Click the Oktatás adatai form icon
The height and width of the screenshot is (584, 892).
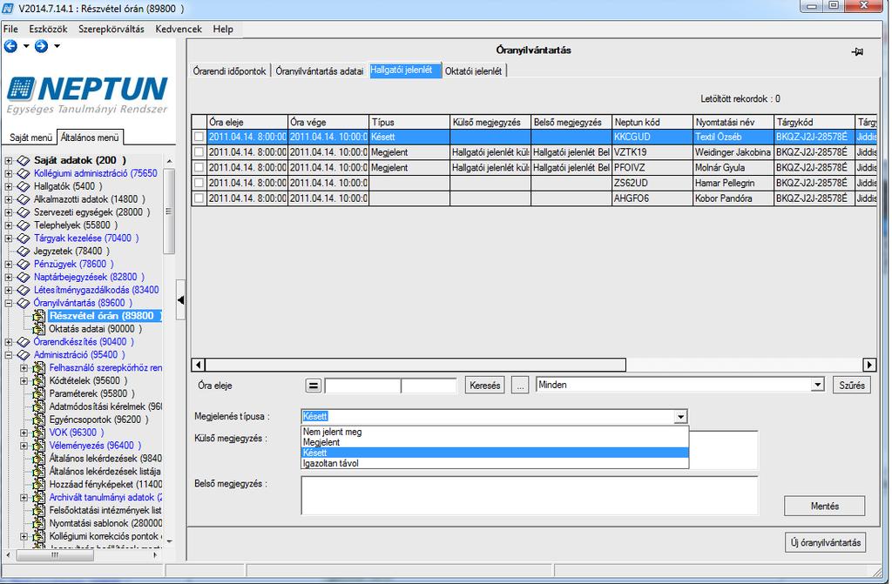click(38, 329)
